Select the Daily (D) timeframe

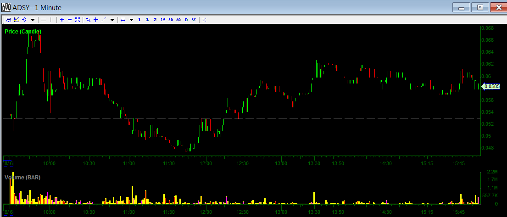tap(186, 20)
